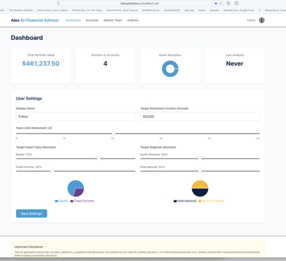Click the International and North America pie chart

[x=200, y=188]
